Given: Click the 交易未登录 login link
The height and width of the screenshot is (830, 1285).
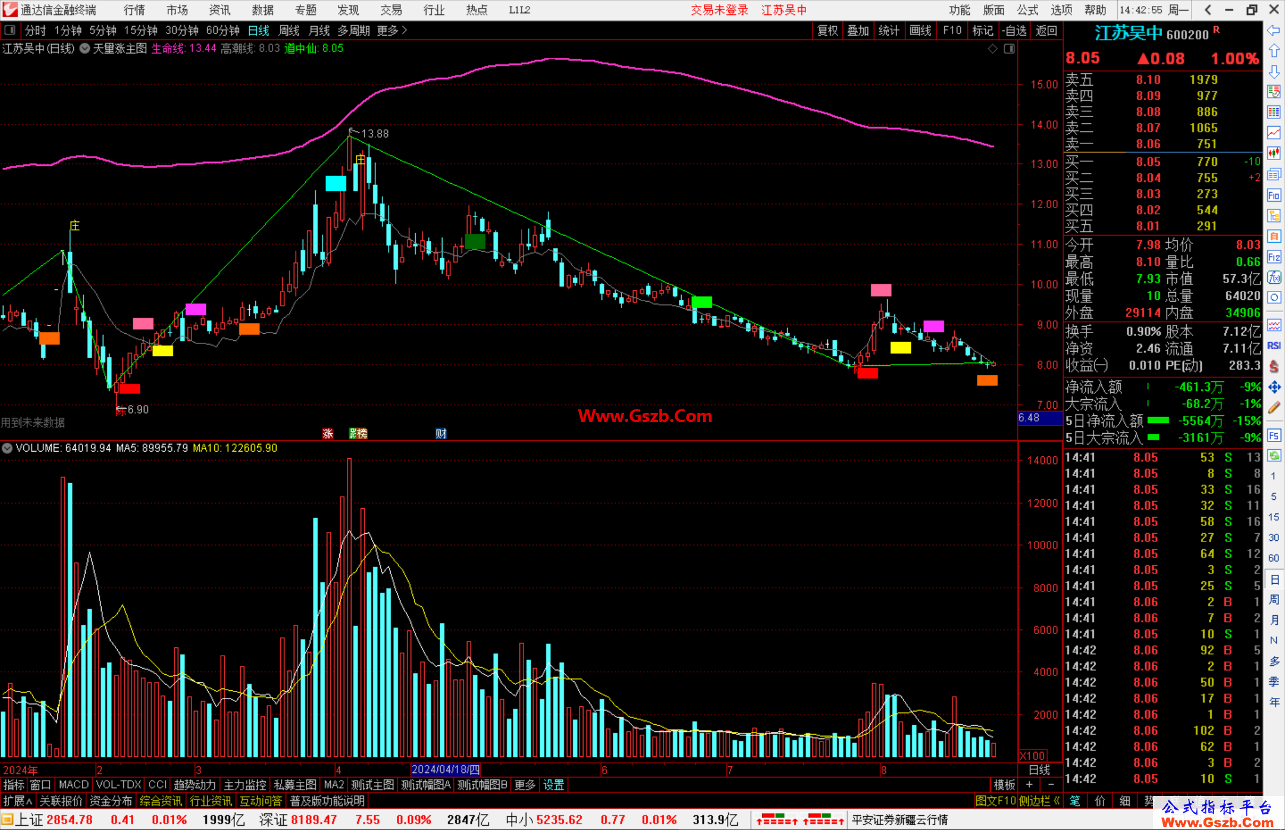Looking at the screenshot, I should (719, 10).
